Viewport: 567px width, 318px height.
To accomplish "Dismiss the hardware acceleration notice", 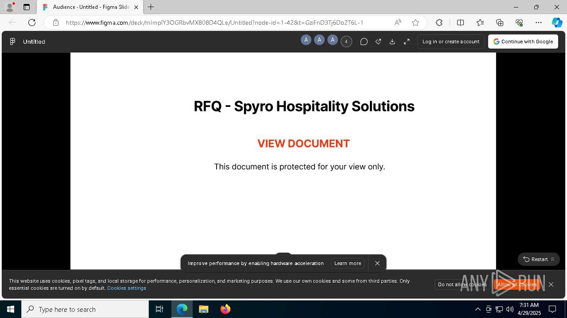I will click(x=377, y=263).
